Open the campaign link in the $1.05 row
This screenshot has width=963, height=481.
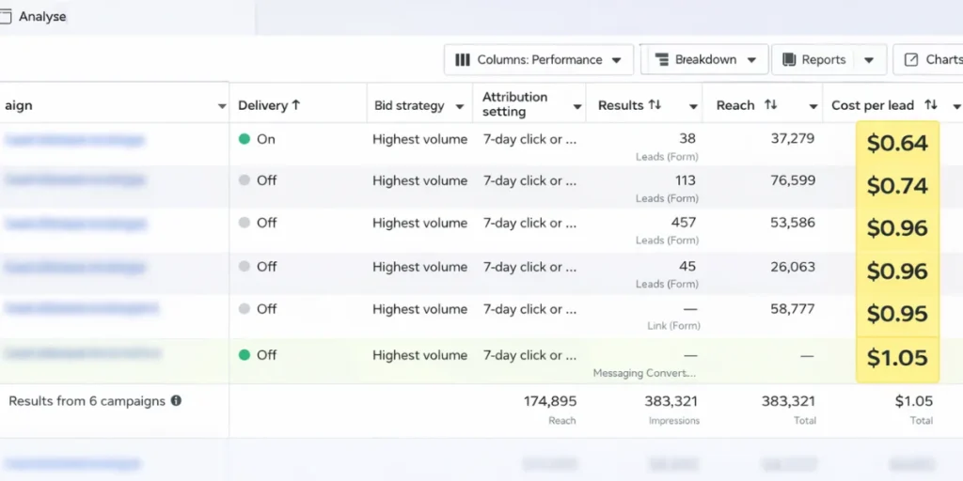[x=83, y=353]
